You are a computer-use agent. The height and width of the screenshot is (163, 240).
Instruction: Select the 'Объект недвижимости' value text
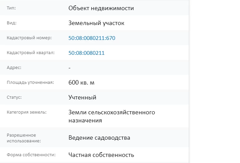[x=101, y=8]
